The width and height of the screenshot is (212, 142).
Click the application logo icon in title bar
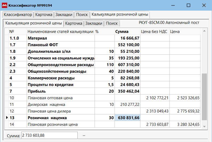tap(5, 5)
